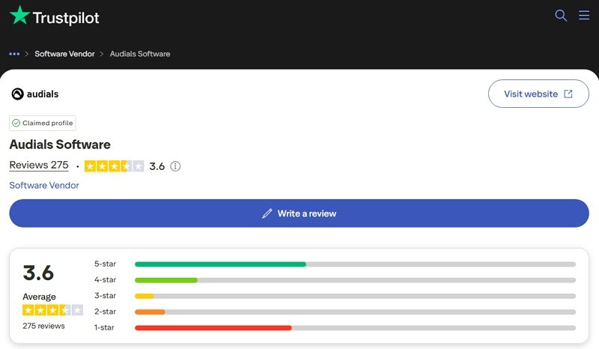The image size is (599, 349).
Task: Open search with the magnifier icon
Action: (x=560, y=15)
